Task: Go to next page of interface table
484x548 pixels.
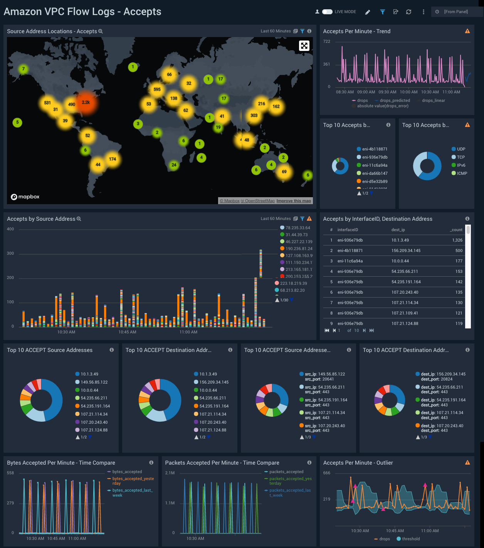Action: [x=364, y=330]
